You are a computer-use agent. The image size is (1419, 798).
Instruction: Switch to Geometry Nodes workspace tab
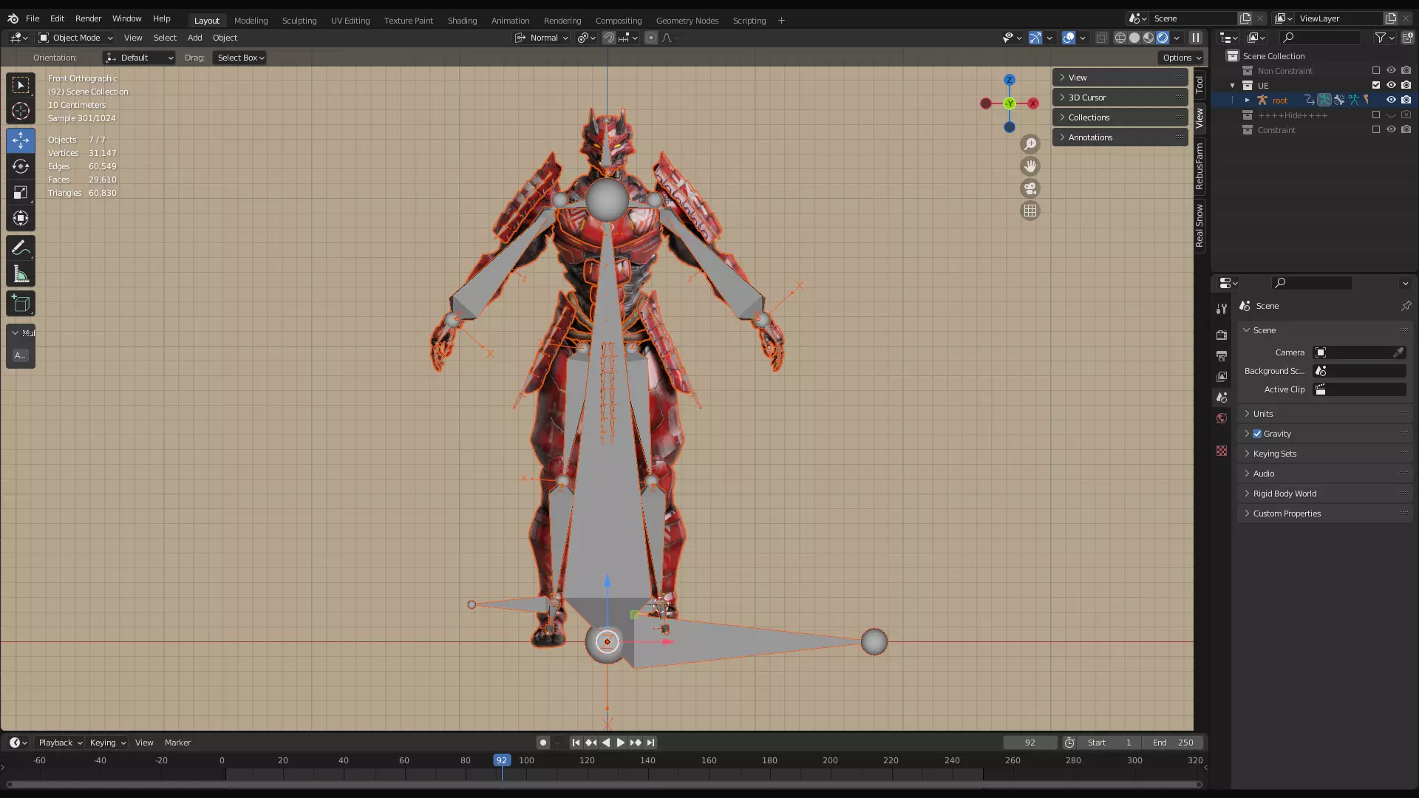[687, 21]
